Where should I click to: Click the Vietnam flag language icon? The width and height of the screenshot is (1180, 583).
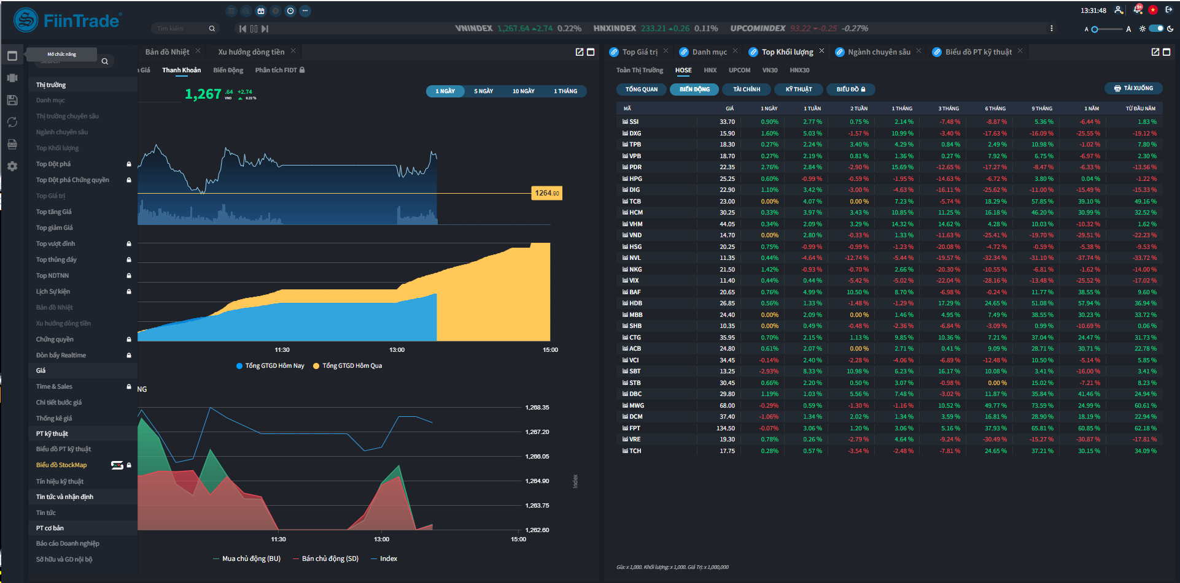[x=1153, y=10]
